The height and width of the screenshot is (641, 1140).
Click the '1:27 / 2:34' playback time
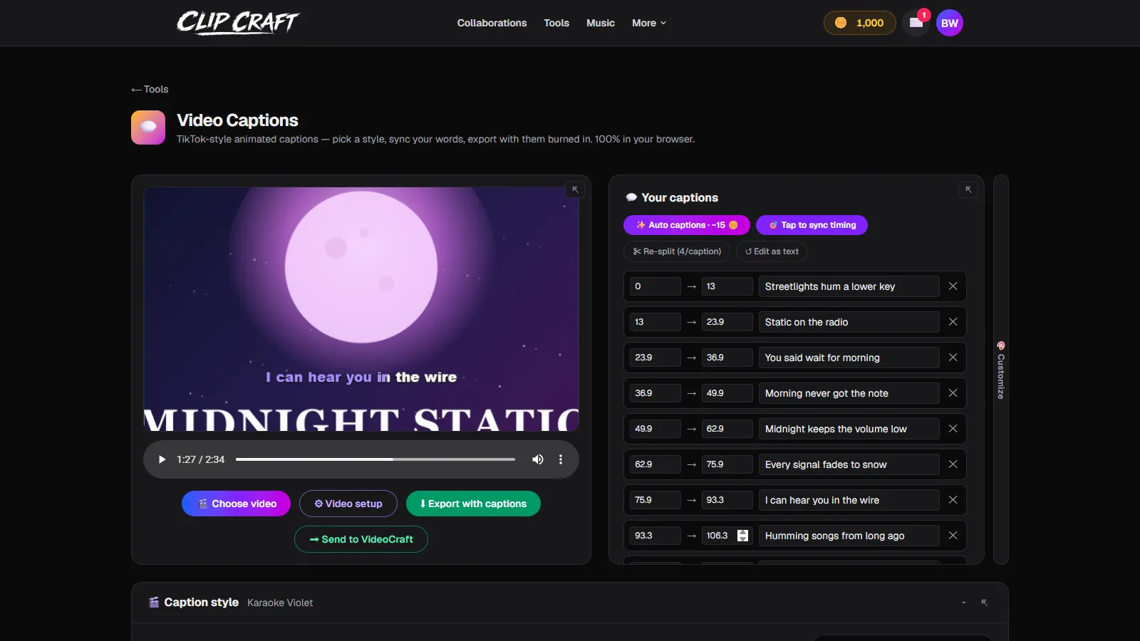(x=200, y=459)
